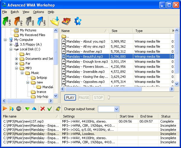Select Mandalay - Enough love.mp3

[117, 62]
